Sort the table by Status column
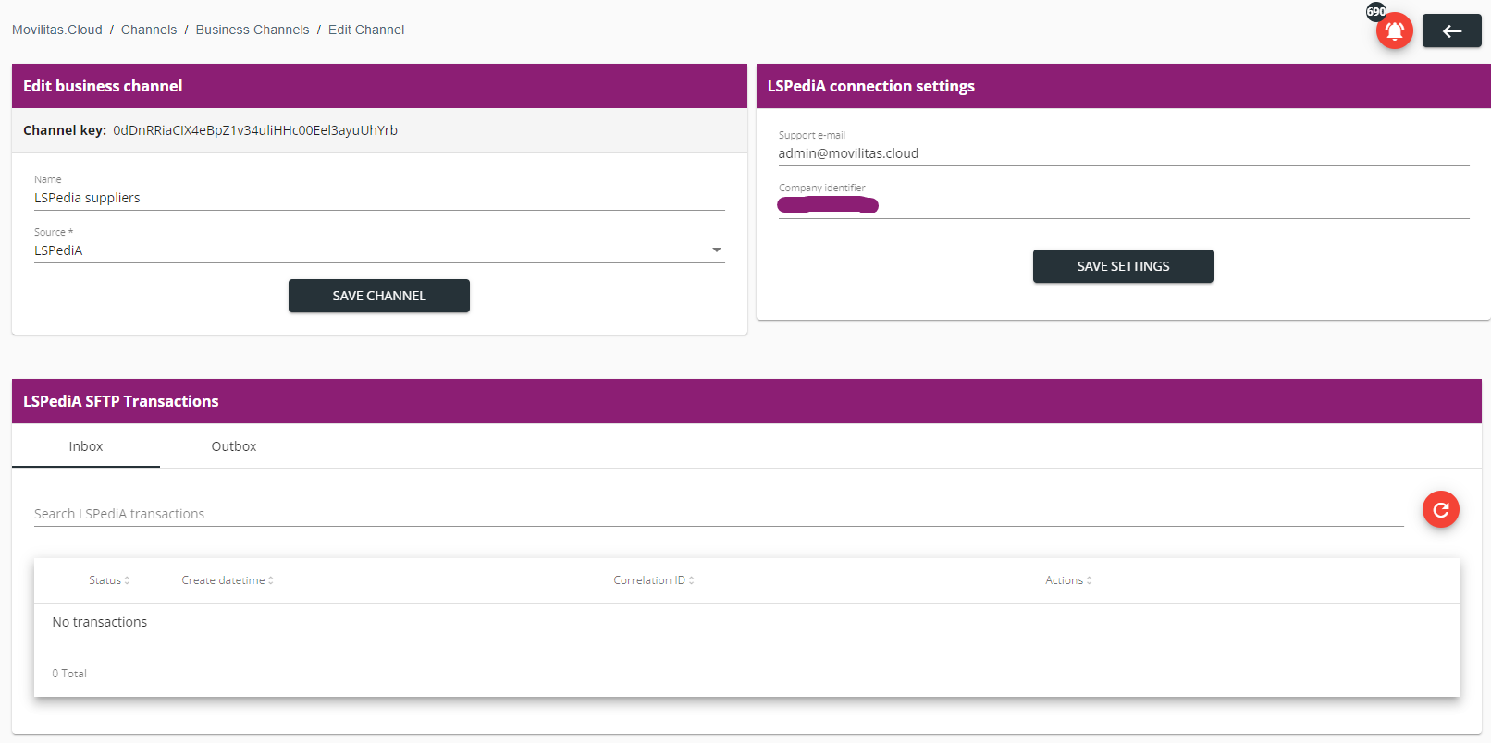Image resolution: width=1491 pixels, height=743 pixels. click(109, 580)
